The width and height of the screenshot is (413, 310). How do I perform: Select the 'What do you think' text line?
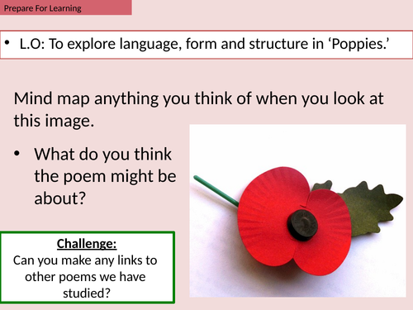(103, 154)
